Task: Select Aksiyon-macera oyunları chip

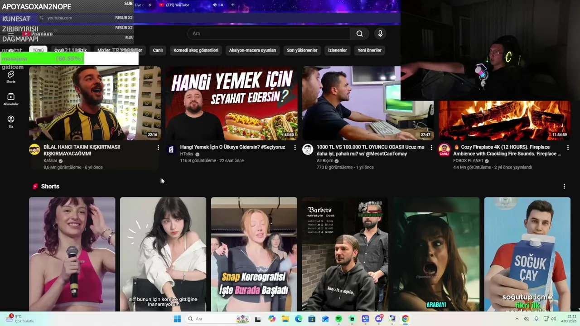Action: pos(252,50)
